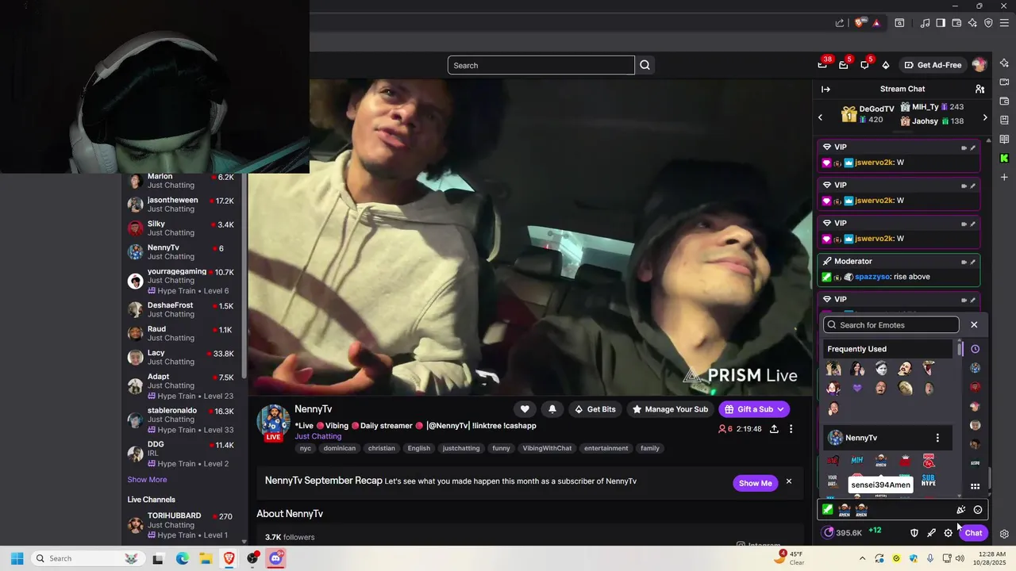Click the purple Chat send button
This screenshot has width=1016, height=571.
tap(974, 533)
